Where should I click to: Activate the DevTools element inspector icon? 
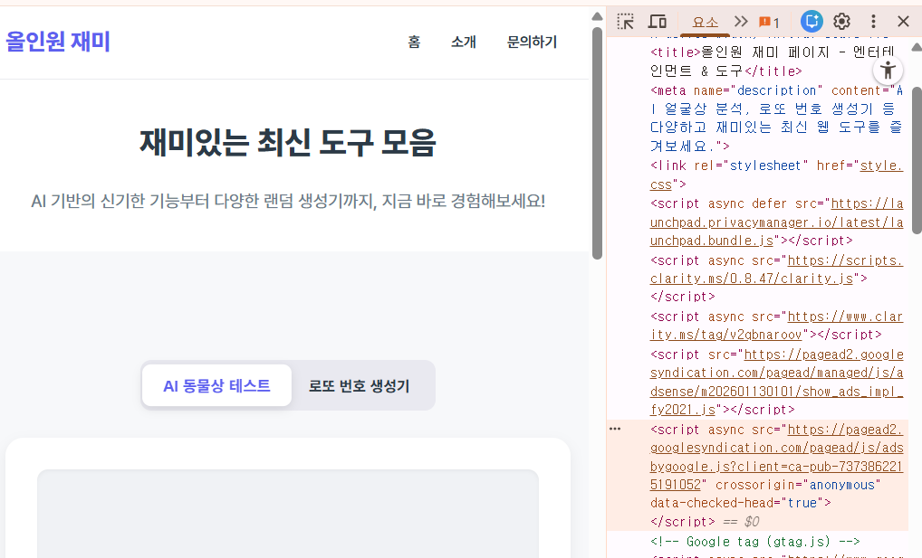point(626,22)
